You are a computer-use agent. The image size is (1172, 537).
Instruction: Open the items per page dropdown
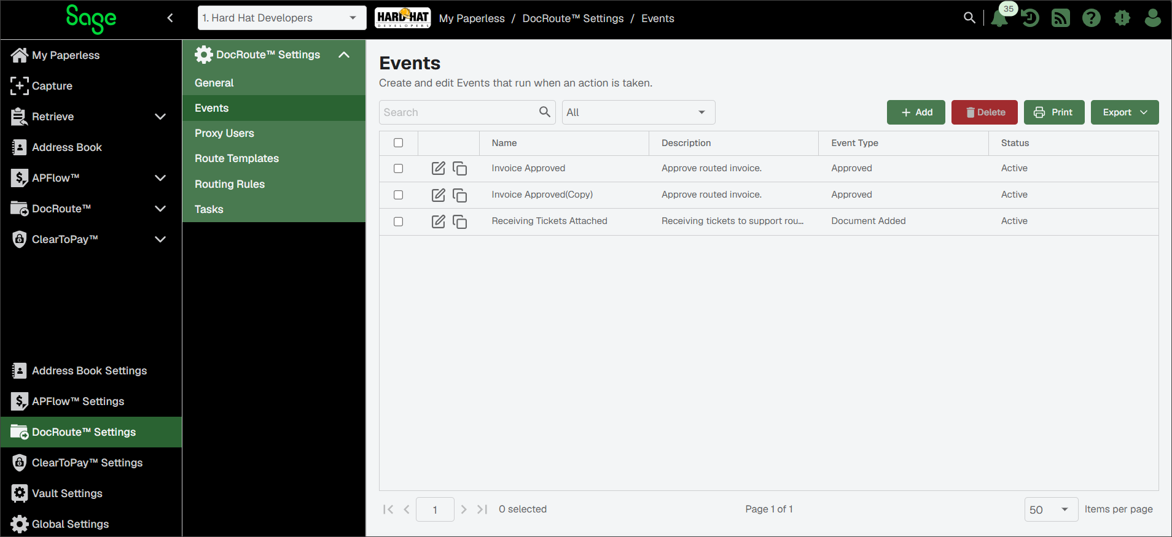1051,509
